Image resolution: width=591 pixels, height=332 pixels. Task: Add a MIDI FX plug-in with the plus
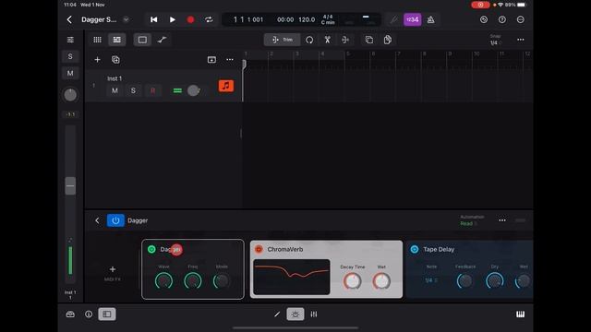coord(113,269)
